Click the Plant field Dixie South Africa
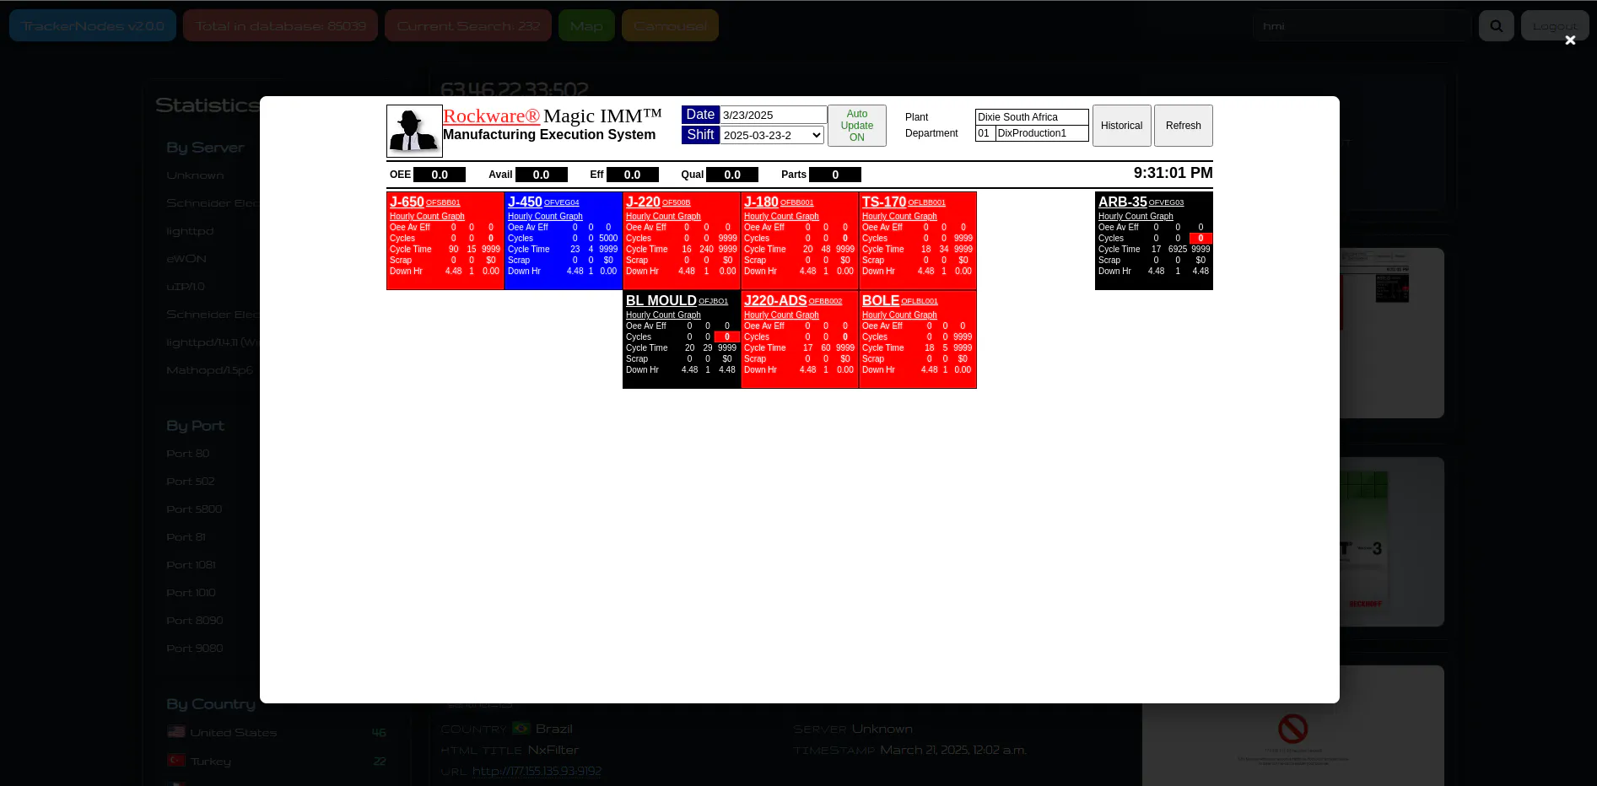This screenshot has width=1597, height=786. [1032, 117]
